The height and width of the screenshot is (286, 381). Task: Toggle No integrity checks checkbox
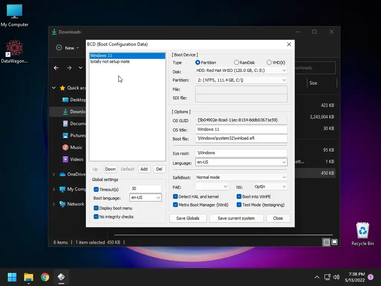[96, 217]
